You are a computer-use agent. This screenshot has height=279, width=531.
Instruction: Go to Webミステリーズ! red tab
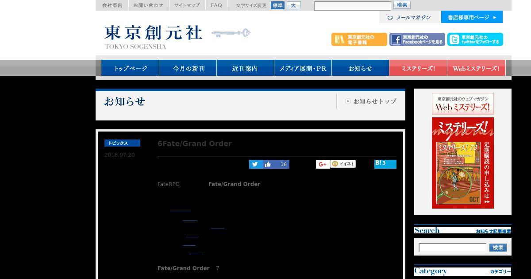(476, 68)
